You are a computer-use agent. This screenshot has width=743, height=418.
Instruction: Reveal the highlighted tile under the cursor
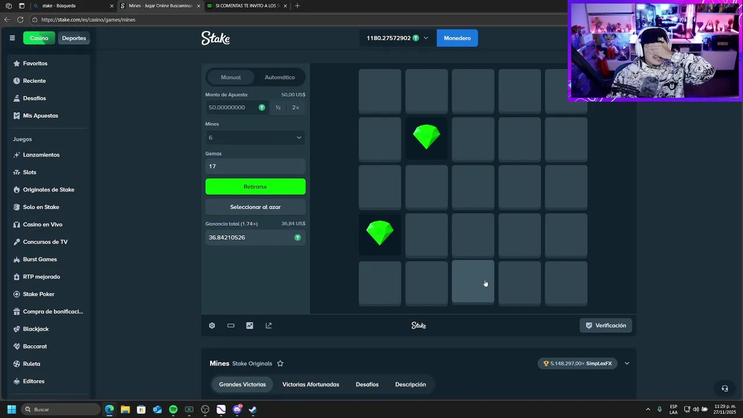coord(473,282)
